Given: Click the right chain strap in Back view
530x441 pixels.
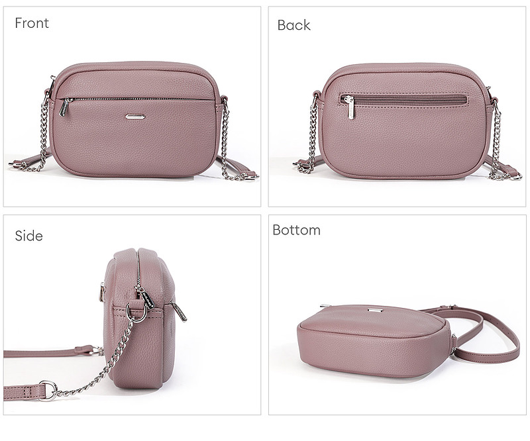Looking at the screenshot, I should point(496,138).
